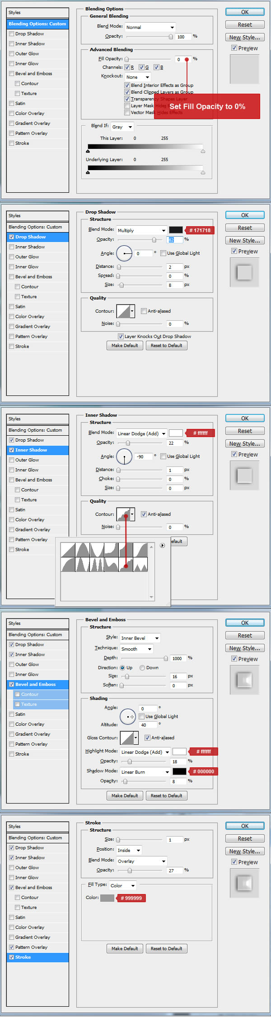Viewport: 271px width, 1018px height.
Task: Click the Altitude input field
Action: [148, 725]
